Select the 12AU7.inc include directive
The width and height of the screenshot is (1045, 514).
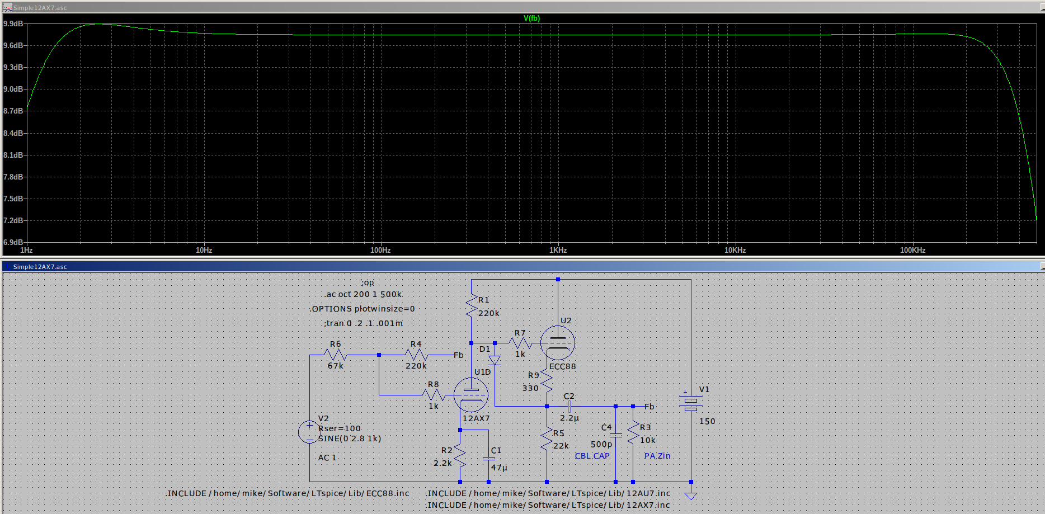tap(548, 493)
